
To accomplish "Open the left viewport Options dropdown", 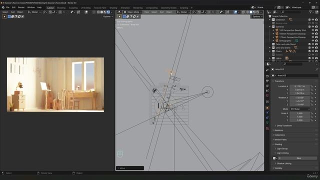I will [x=108, y=16].
